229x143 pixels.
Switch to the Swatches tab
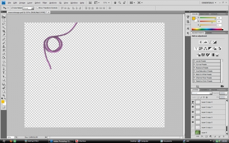coord(204,14)
